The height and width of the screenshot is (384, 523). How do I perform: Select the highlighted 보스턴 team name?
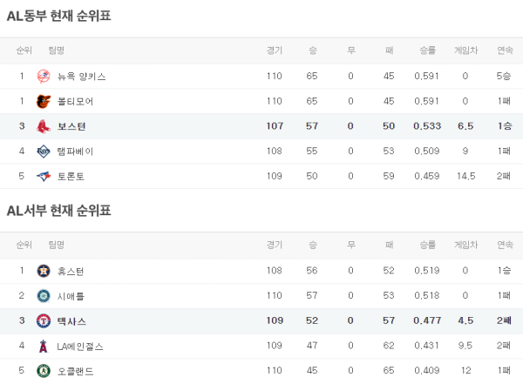coord(71,126)
